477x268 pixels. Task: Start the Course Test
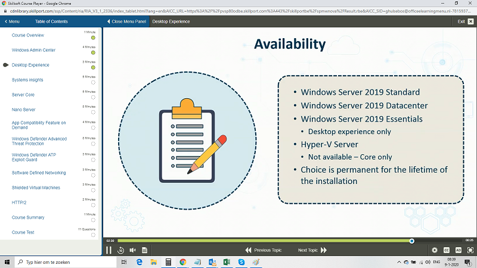pyautogui.click(x=23, y=232)
